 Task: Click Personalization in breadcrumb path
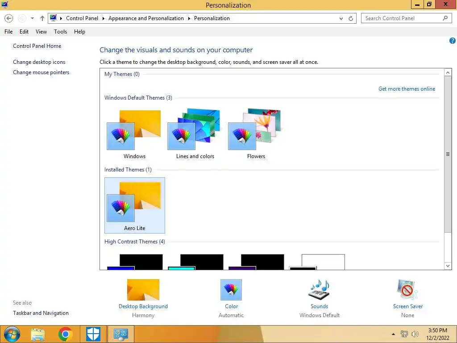(x=212, y=18)
